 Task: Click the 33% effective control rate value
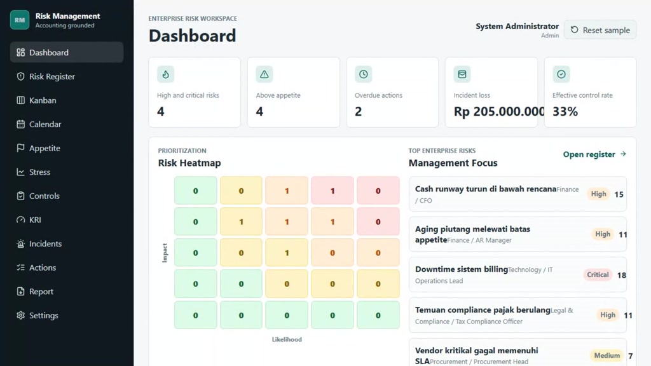click(x=565, y=111)
